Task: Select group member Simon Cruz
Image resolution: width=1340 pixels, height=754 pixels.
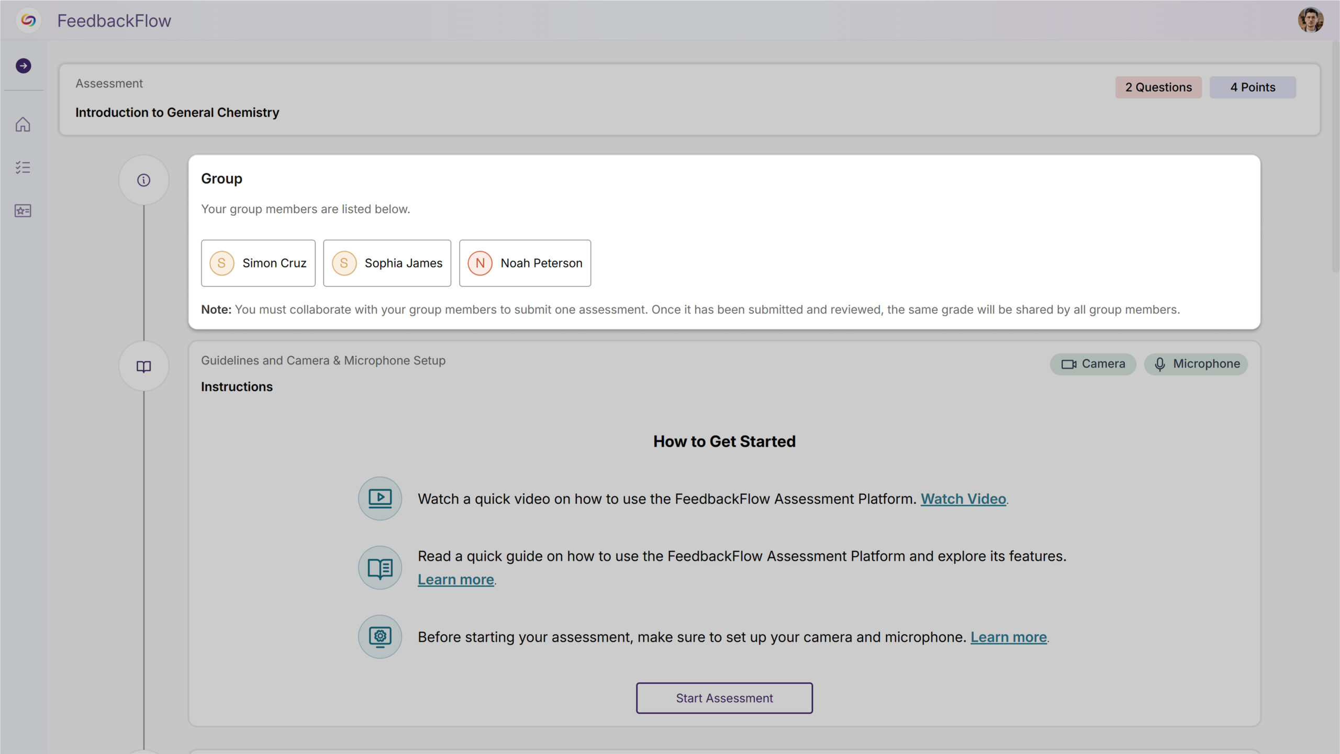Action: point(258,263)
